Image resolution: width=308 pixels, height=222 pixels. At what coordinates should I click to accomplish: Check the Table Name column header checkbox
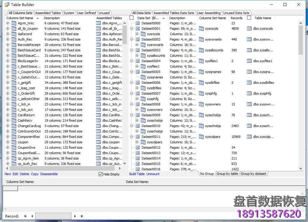click(x=249, y=18)
